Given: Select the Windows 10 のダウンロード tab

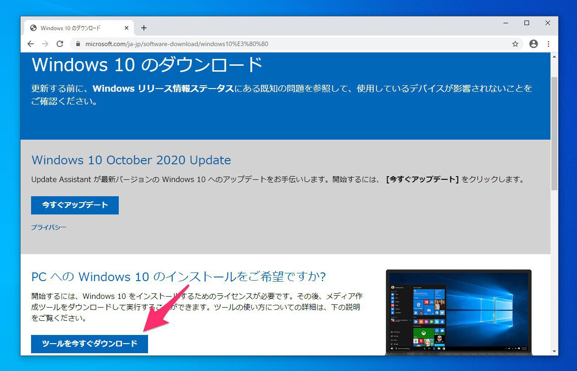Looking at the screenshot, I should tap(79, 28).
